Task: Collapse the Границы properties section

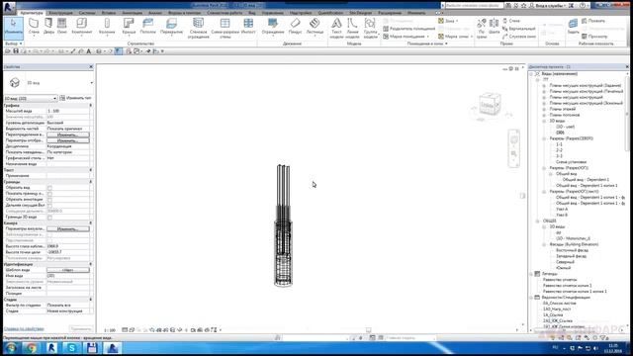Action: coord(90,182)
